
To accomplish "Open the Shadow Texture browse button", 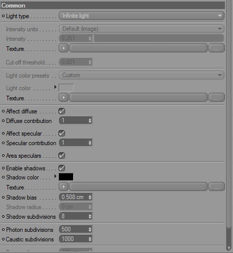I will point(216,186).
